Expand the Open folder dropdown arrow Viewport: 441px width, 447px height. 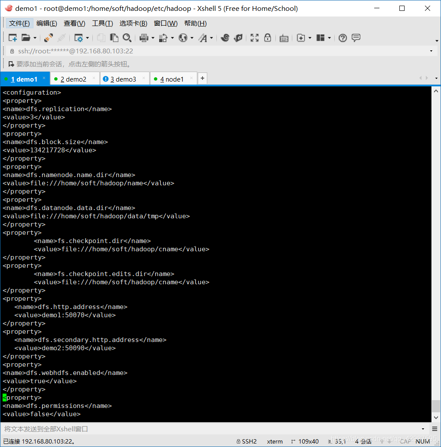point(35,38)
